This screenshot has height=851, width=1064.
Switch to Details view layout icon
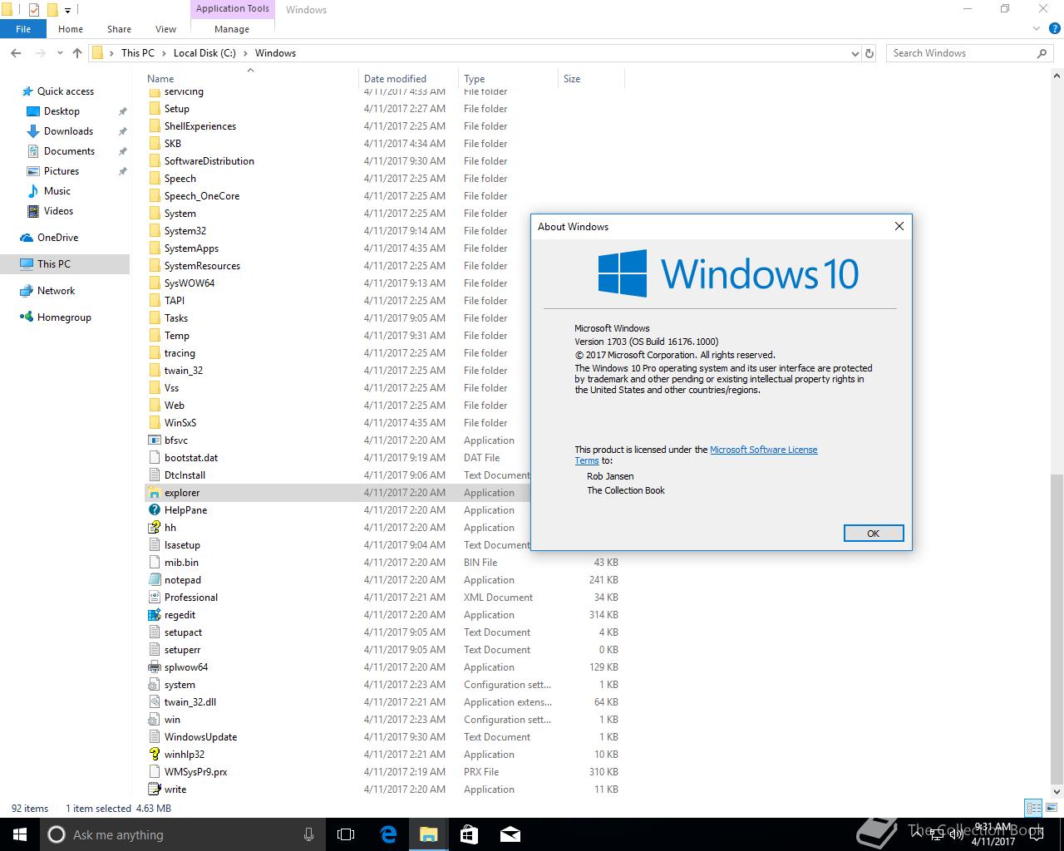click(1033, 808)
